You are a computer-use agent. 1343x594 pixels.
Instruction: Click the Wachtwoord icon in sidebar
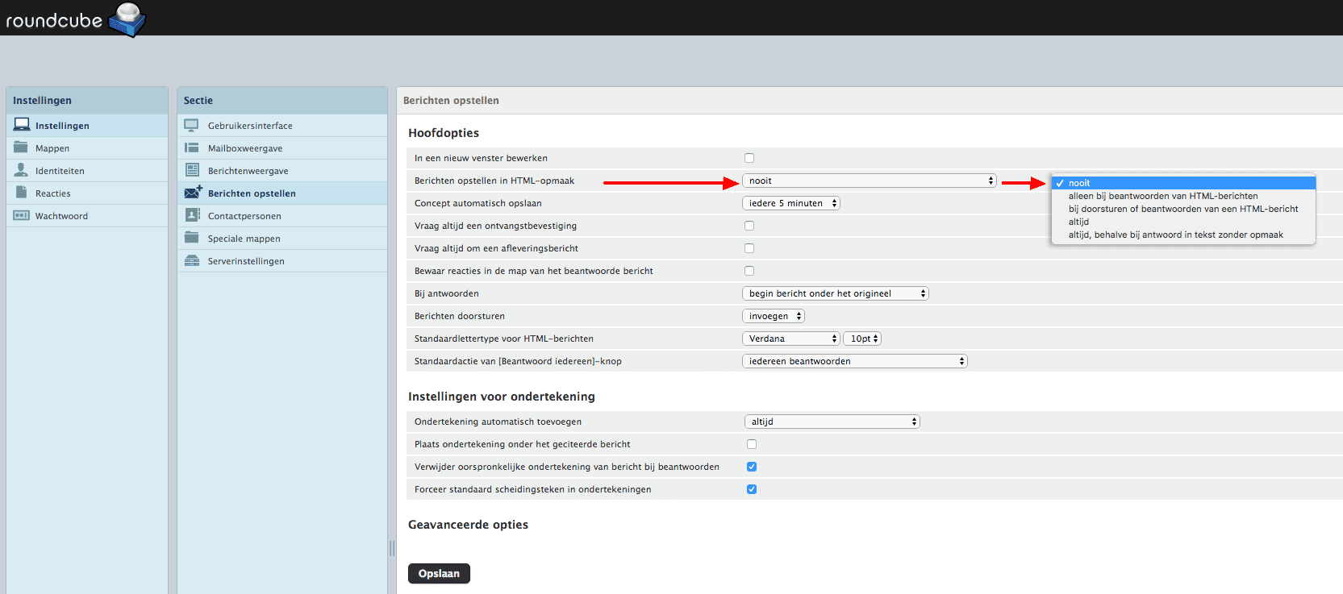pos(21,215)
